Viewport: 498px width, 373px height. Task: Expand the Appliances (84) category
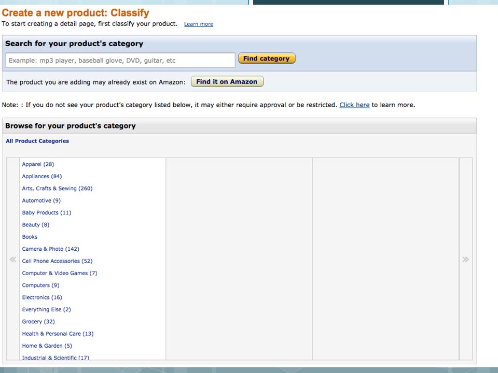click(x=42, y=176)
